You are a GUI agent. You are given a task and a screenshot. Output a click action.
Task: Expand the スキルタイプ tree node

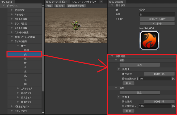pos(18,89)
